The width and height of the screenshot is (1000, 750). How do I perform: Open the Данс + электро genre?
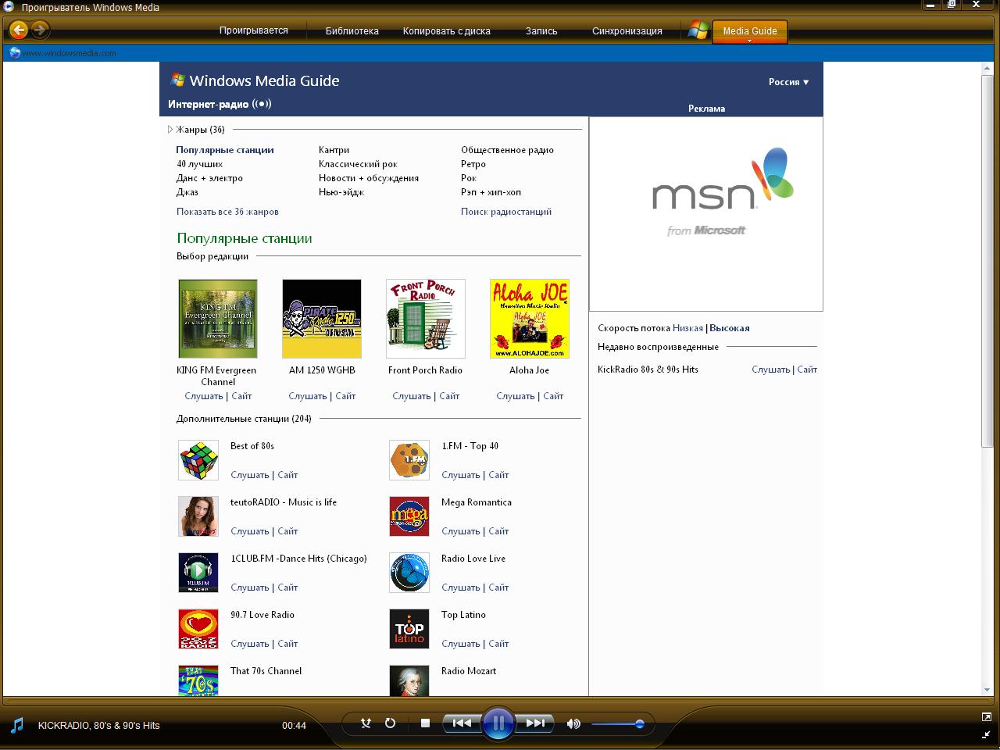(x=209, y=178)
